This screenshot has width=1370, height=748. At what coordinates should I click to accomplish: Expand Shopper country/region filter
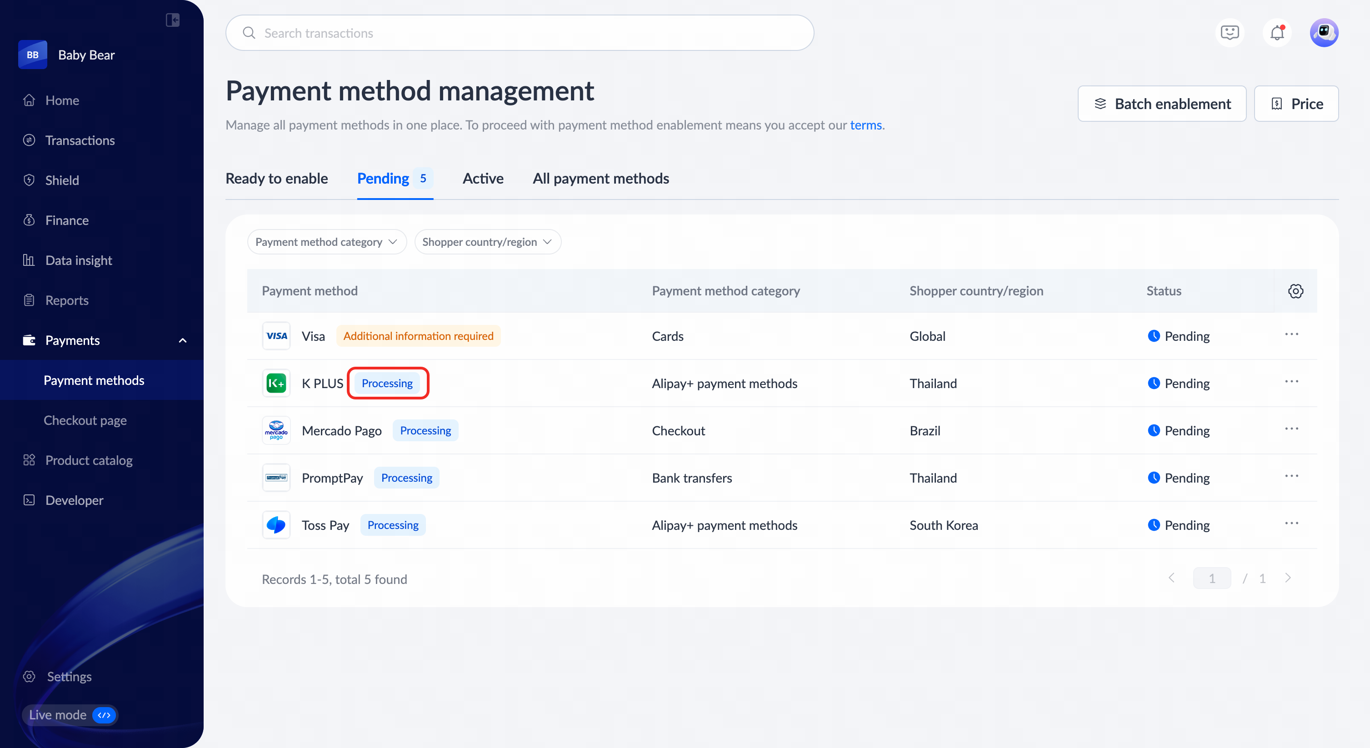pos(487,242)
